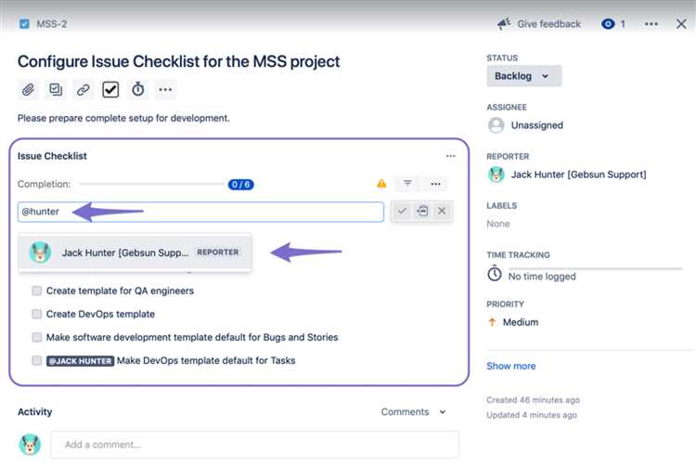Click Jack Hunter [Gebsun Support] reporter name
Image resolution: width=696 pixels, height=466 pixels.
[x=578, y=175]
